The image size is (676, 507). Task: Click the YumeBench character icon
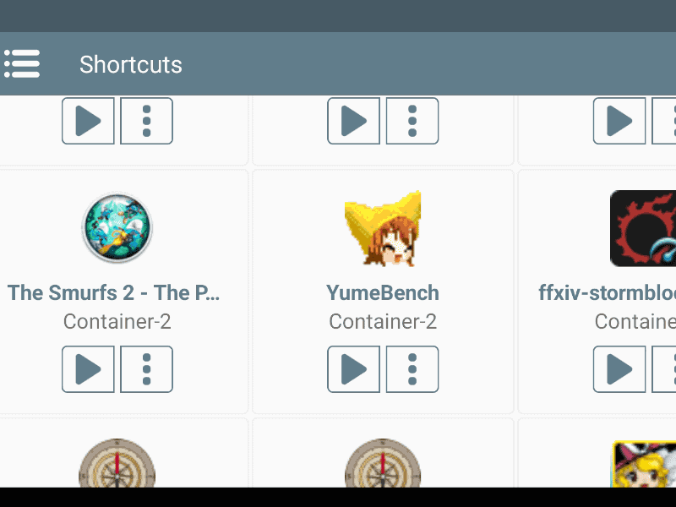coord(383,228)
